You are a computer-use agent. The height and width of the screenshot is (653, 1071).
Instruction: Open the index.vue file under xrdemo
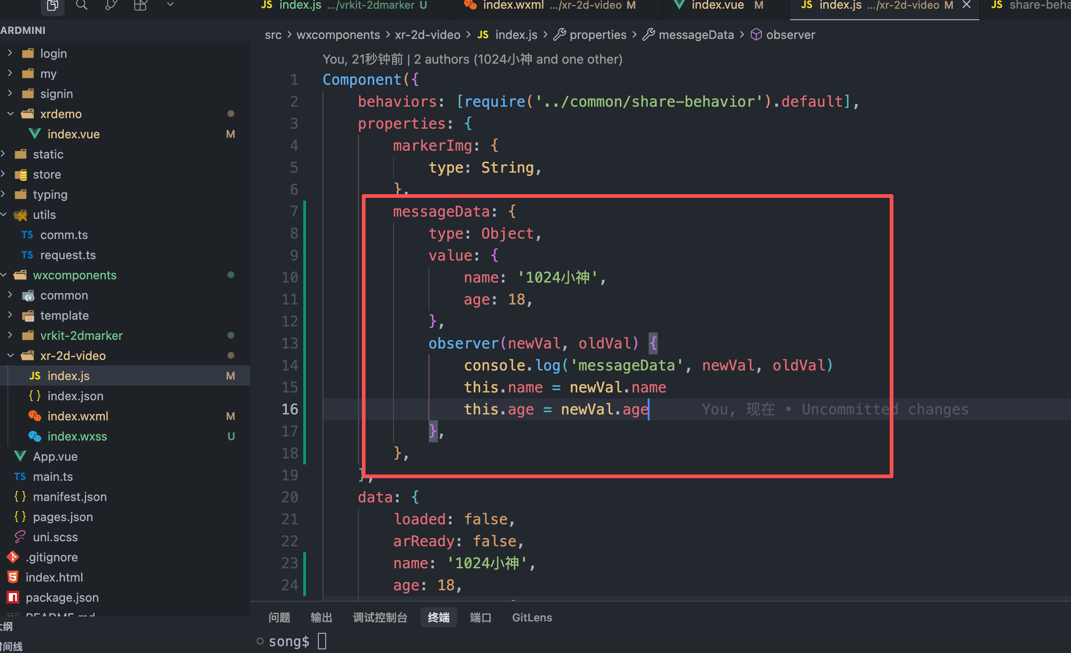click(x=73, y=134)
